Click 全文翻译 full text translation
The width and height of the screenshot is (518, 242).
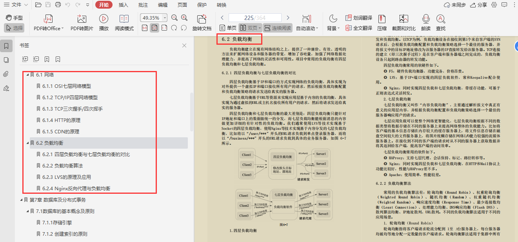[x=359, y=28]
